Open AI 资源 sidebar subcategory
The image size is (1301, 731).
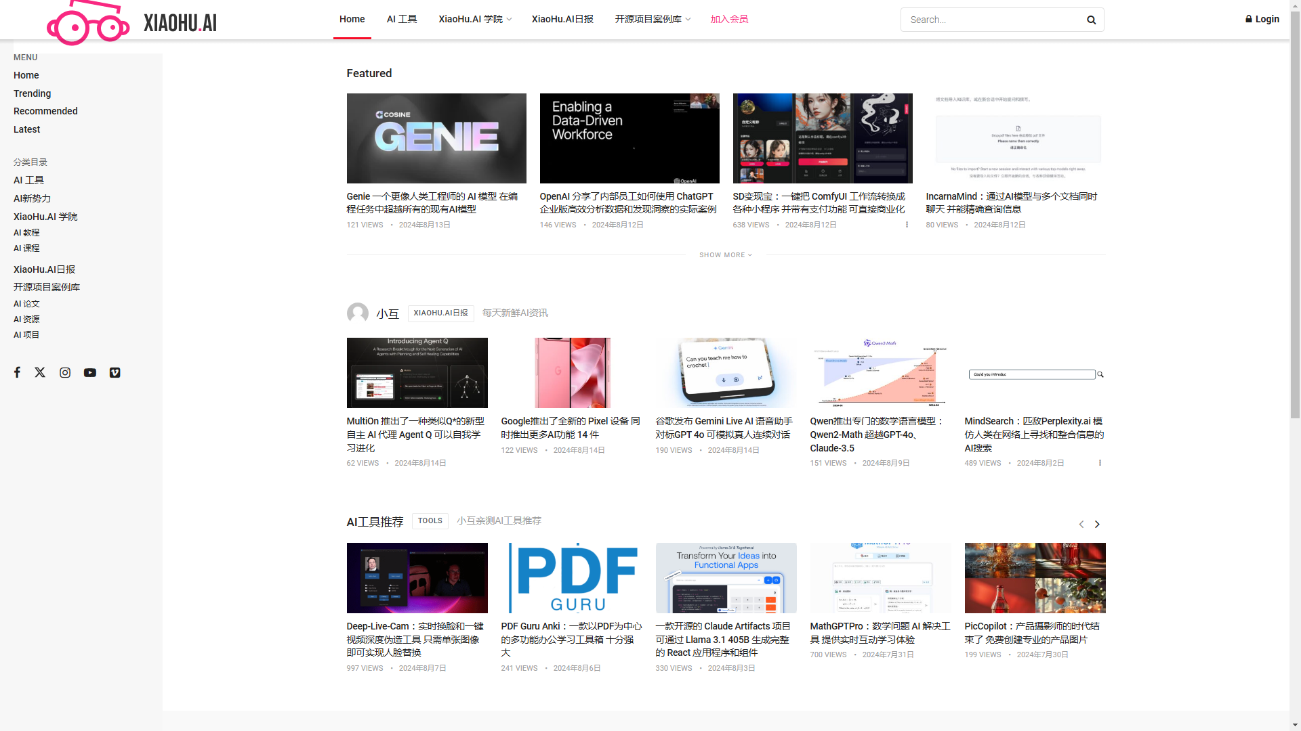pyautogui.click(x=26, y=319)
